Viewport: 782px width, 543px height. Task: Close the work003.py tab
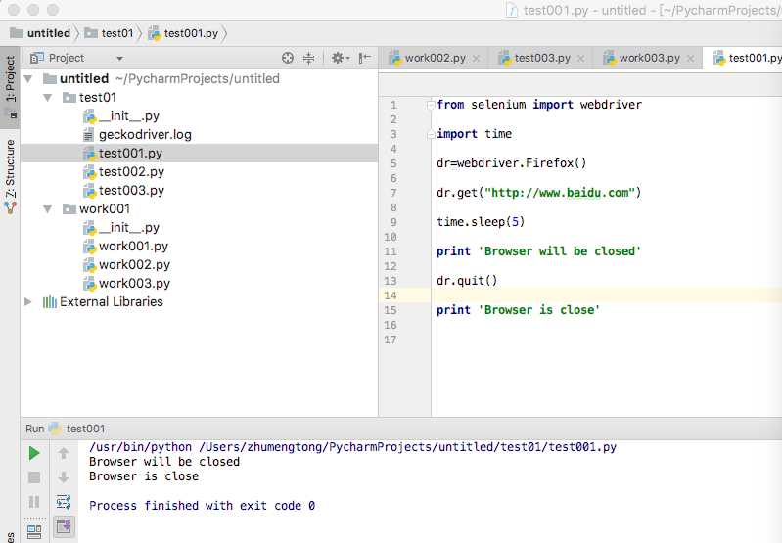coord(690,59)
